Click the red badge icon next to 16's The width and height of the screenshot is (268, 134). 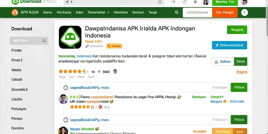click(100, 107)
